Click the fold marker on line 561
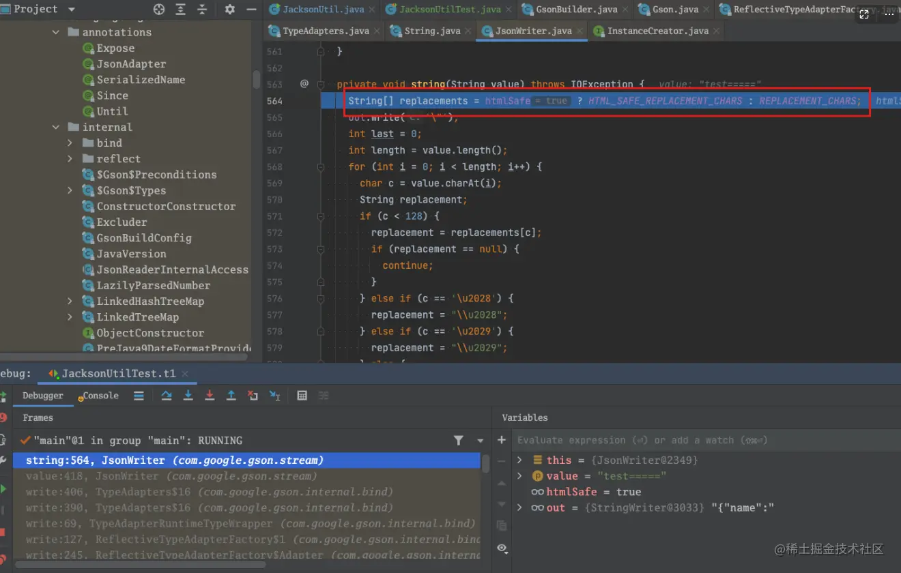Viewport: 901px width, 573px height. pyautogui.click(x=319, y=52)
